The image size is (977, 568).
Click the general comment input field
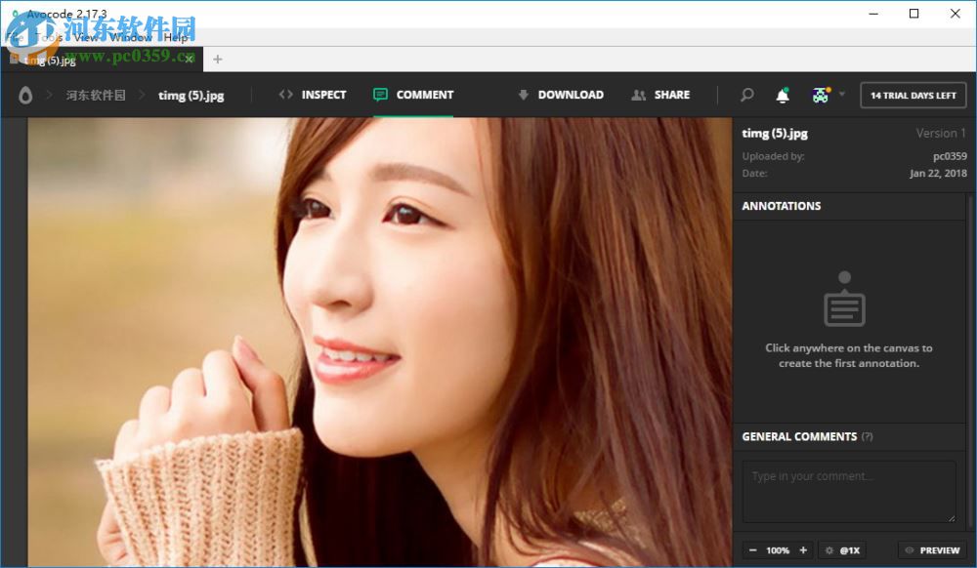[849, 492]
